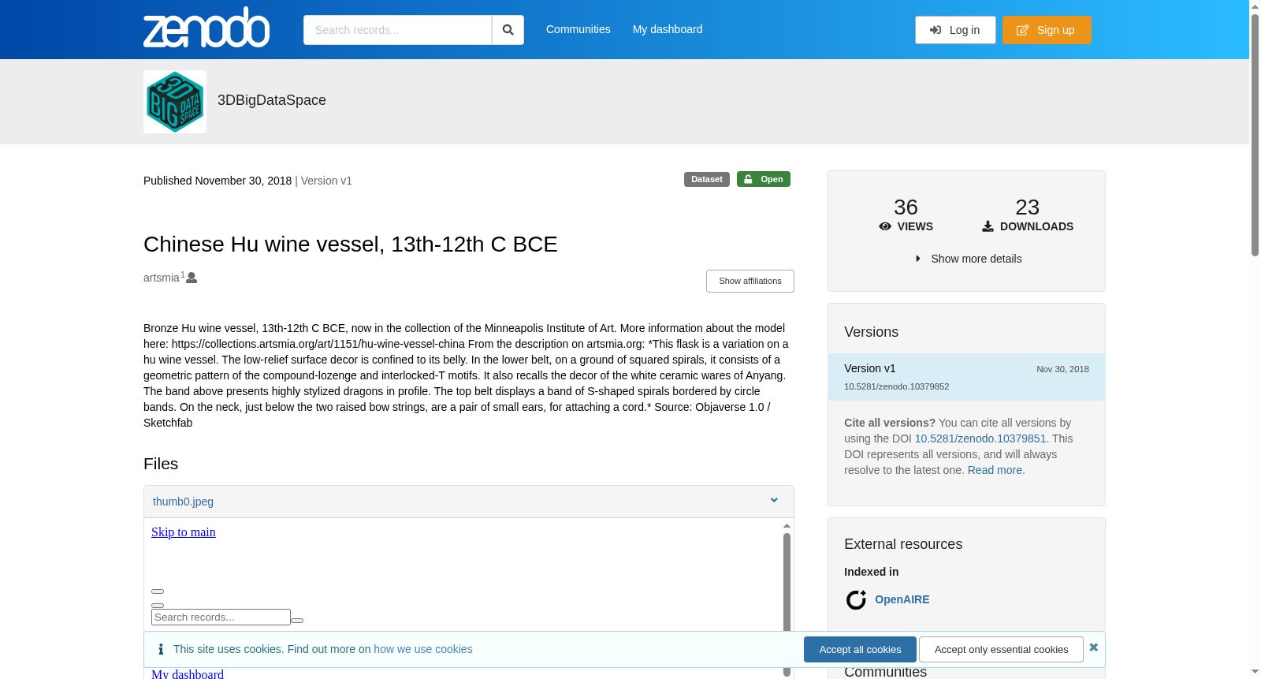The width and height of the screenshot is (1261, 679).
Task: Open DOI 10.5281/zenodo.10379851 link
Action: 980,438
